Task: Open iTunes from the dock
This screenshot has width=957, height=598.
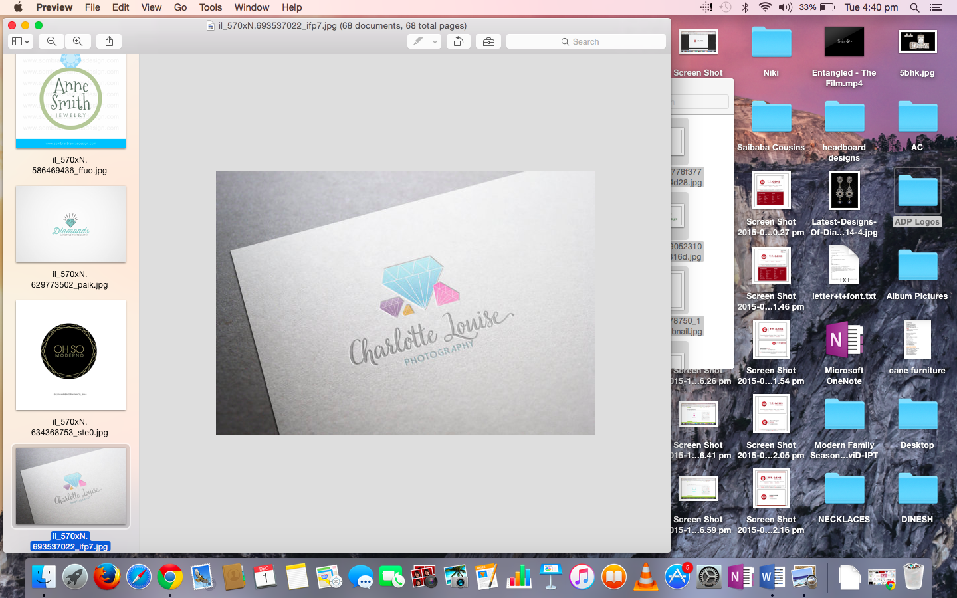Action: [x=582, y=577]
